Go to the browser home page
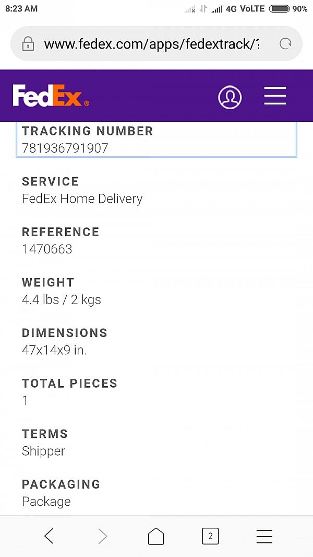Screen dimensions: 313x557 coord(156,536)
